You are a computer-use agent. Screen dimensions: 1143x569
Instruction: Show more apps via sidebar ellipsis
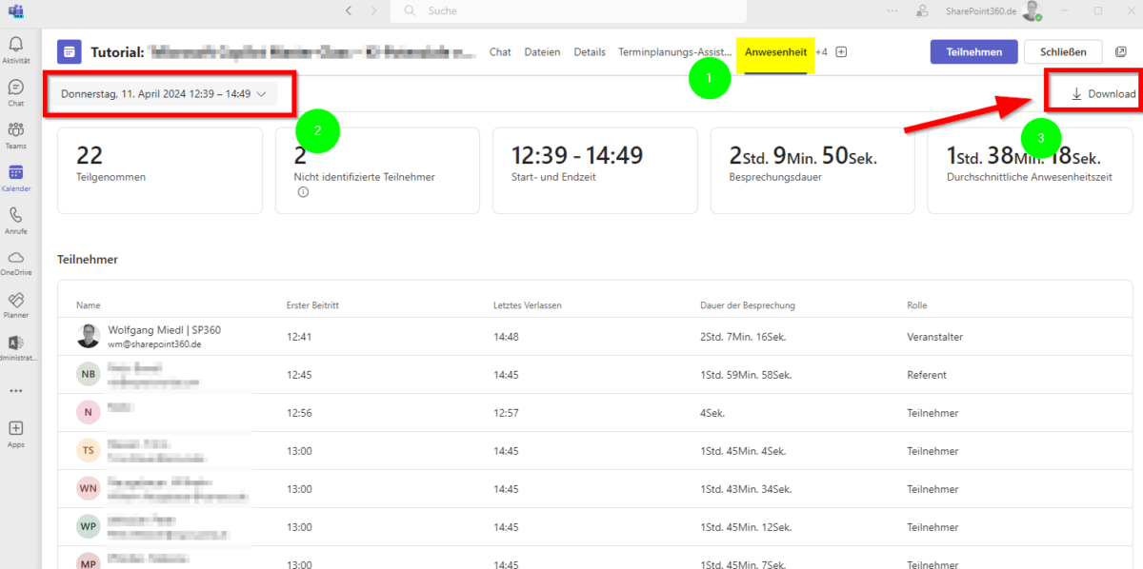(15, 390)
